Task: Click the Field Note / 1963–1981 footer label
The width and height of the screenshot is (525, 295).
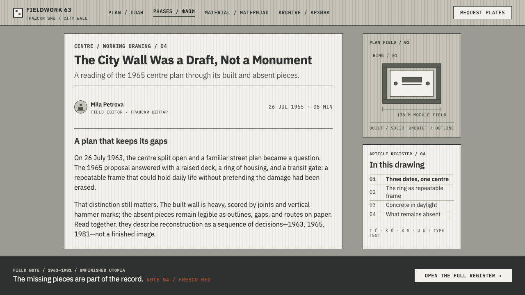Action: (69, 270)
